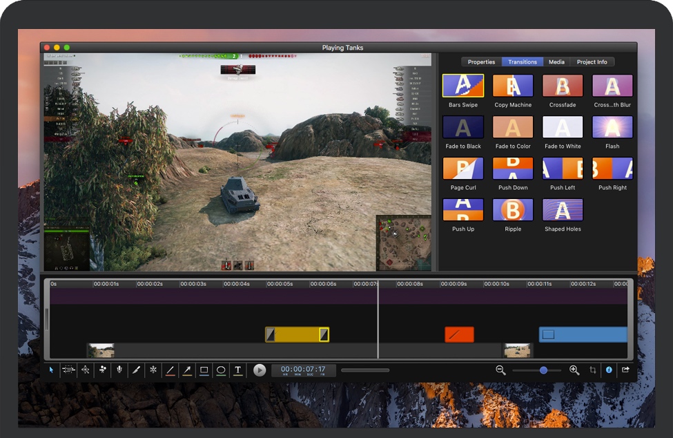The image size is (673, 438).
Task: Click the microphone voiceover icon
Action: [119, 370]
